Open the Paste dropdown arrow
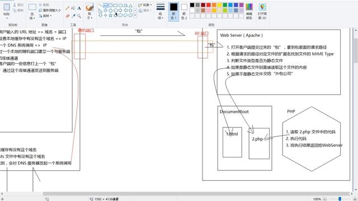 coord(7,18)
